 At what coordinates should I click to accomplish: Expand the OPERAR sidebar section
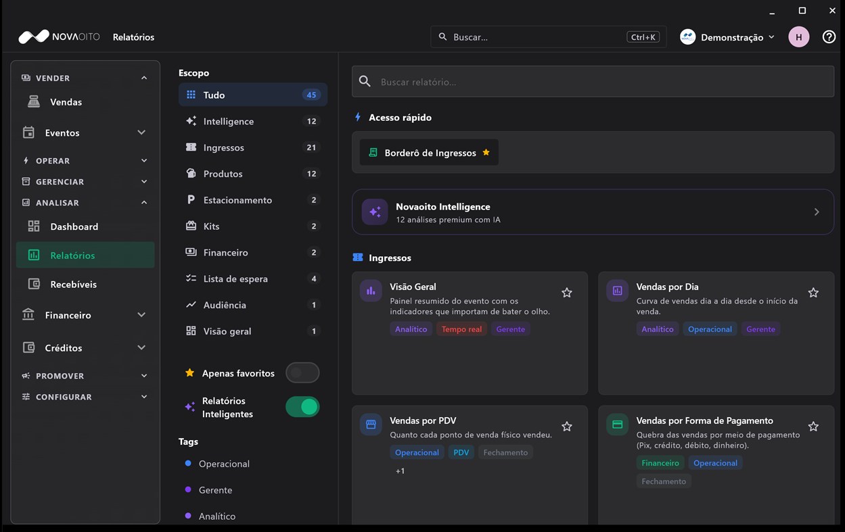tap(85, 161)
